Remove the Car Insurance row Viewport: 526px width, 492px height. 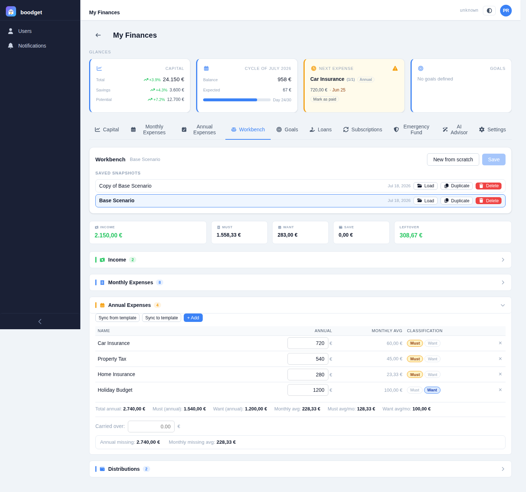click(500, 343)
